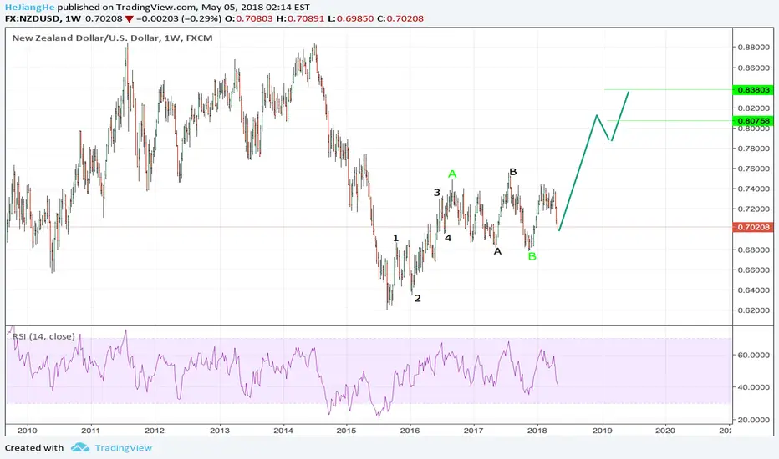Image resolution: width=779 pixels, height=459 pixels.
Task: Click the 2013 label on time axis
Action: 220,431
